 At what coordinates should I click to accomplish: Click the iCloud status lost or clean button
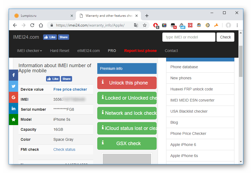tap(127, 128)
